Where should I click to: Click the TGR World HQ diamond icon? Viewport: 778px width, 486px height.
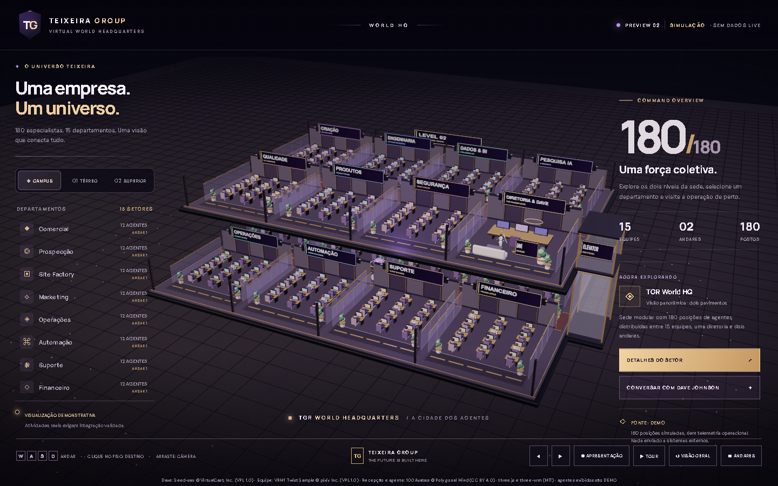629,296
